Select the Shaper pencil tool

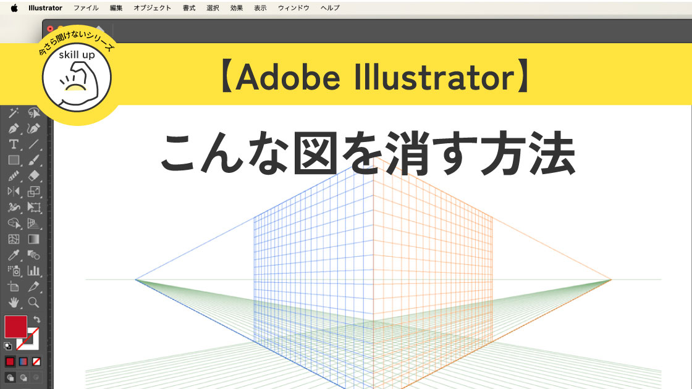pos(14,176)
